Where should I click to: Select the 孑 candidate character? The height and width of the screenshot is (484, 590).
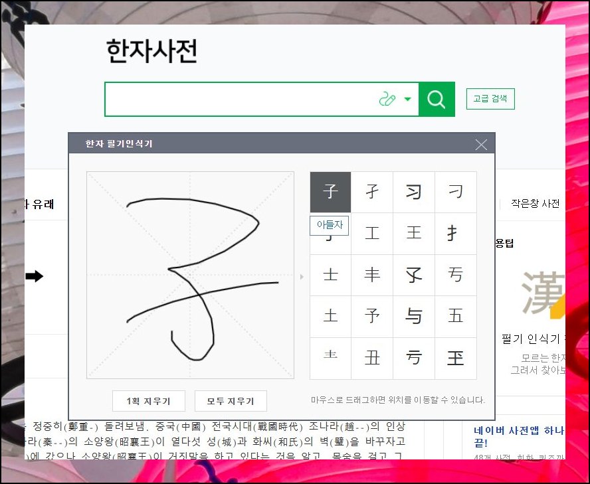(372, 192)
